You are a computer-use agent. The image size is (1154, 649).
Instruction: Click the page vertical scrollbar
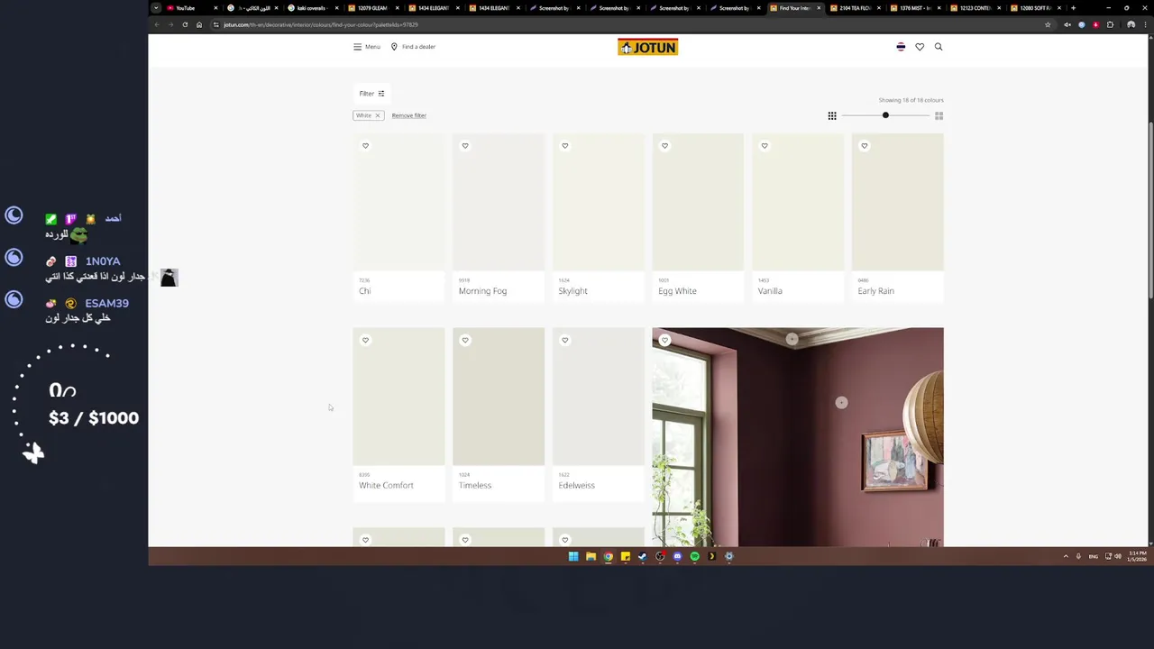click(x=1150, y=212)
